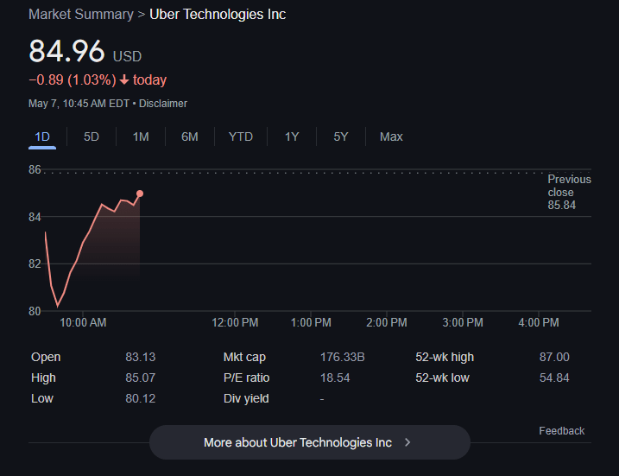Select the 1D time range tab
The image size is (619, 476).
click(x=42, y=137)
